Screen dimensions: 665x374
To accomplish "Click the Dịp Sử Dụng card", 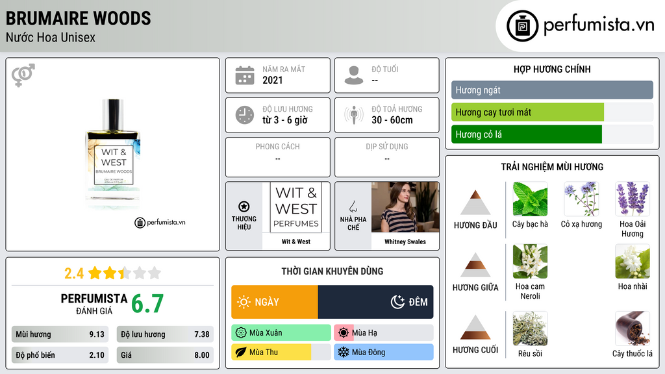I will (x=387, y=157).
